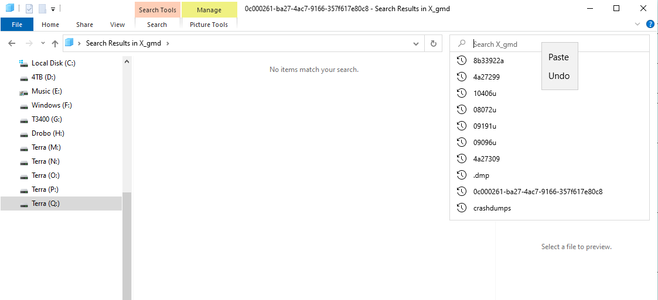This screenshot has width=658, height=300.
Task: Open the Help question mark icon
Action: pos(650,24)
